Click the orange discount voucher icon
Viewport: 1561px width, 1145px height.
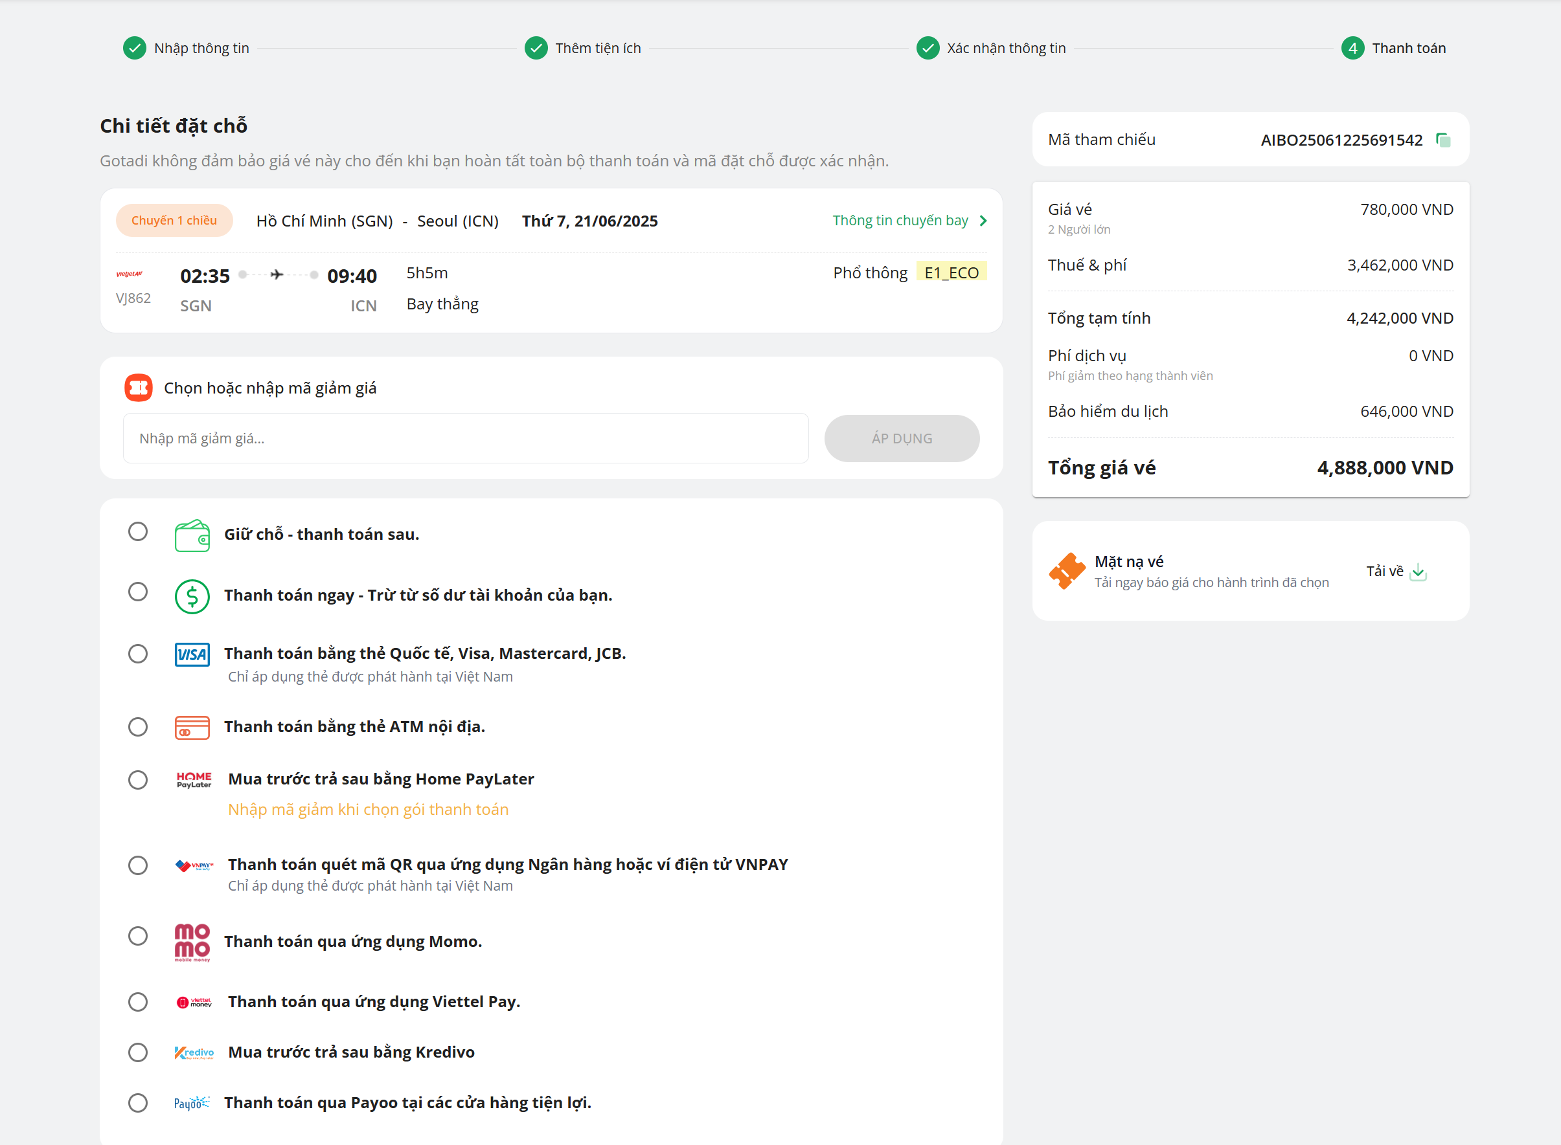point(138,388)
